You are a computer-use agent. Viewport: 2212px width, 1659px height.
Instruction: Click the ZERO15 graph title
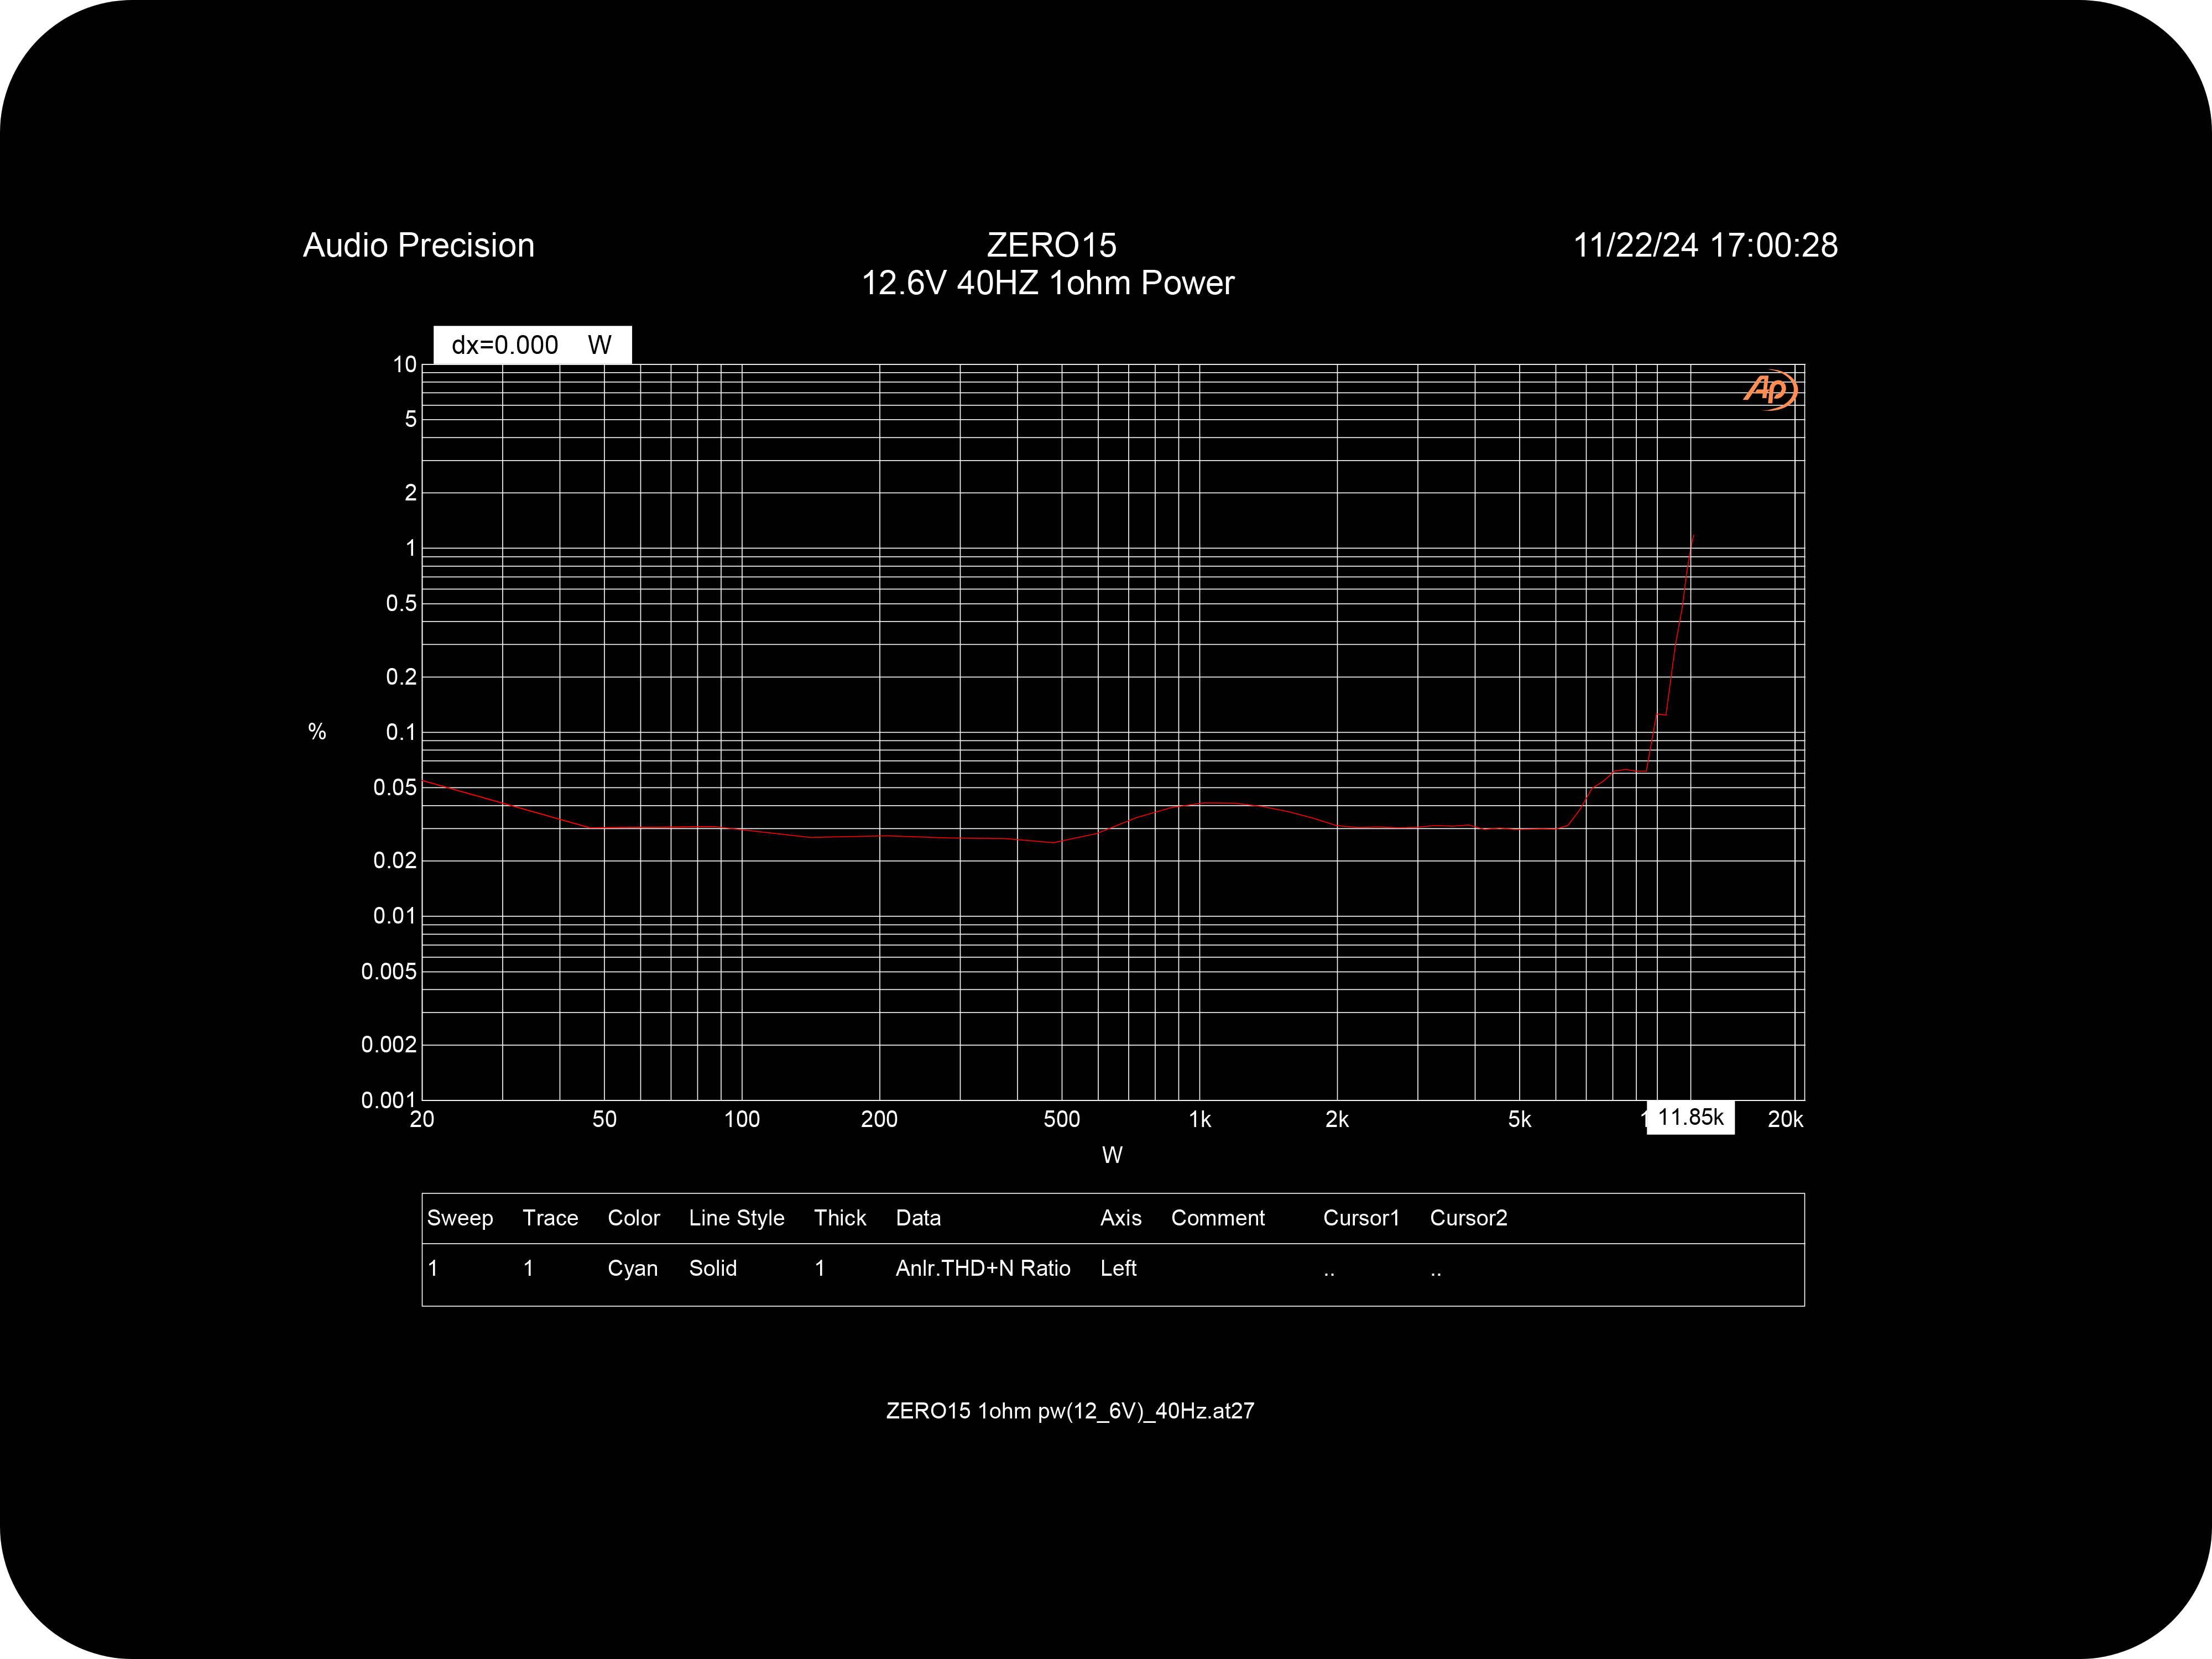tap(1051, 245)
